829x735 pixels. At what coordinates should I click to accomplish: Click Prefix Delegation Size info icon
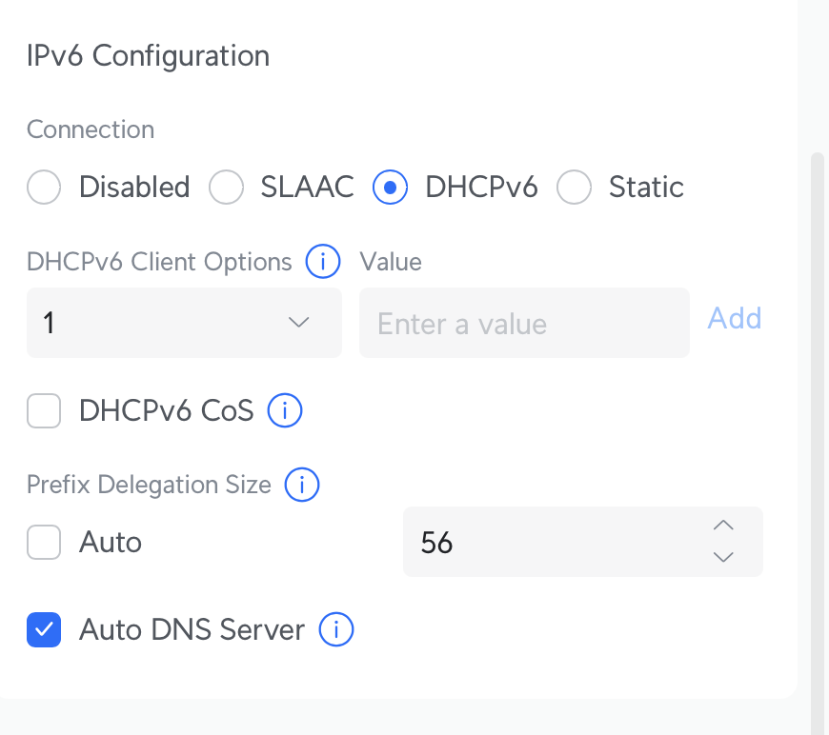click(x=302, y=485)
